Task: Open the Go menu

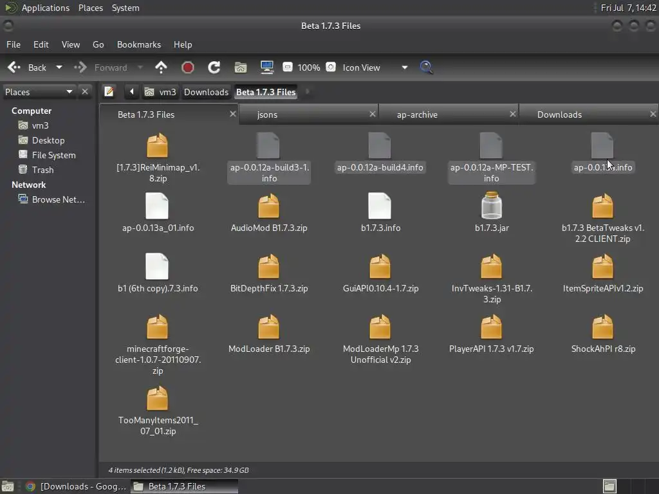Action: (98, 44)
